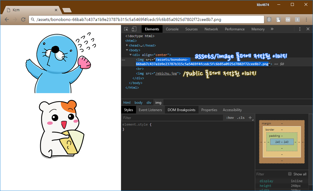
Task: Select img in the breadcrumb bar
Action: 158,103
